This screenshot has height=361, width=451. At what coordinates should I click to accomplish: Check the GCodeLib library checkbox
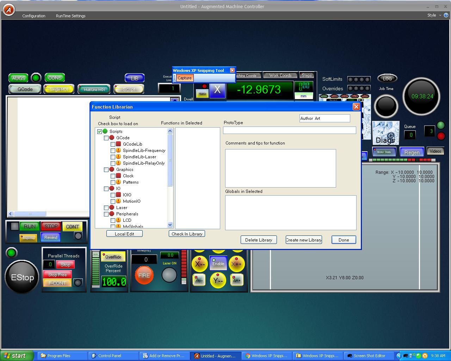(113, 144)
